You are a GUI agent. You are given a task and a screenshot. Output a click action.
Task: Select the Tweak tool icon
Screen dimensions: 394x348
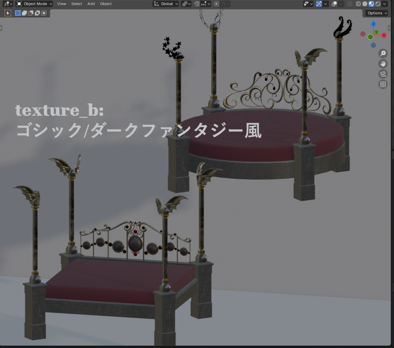pos(7,13)
